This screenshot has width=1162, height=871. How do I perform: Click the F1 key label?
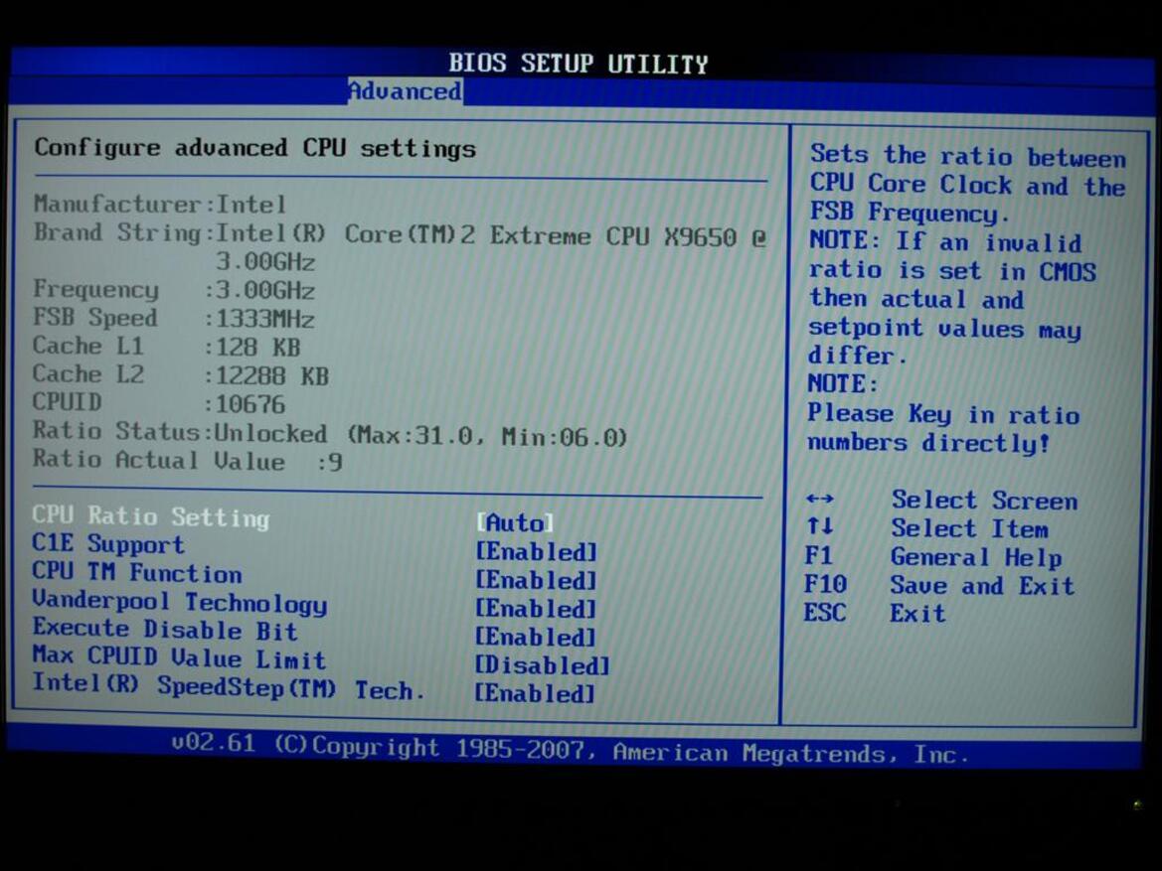point(819,555)
